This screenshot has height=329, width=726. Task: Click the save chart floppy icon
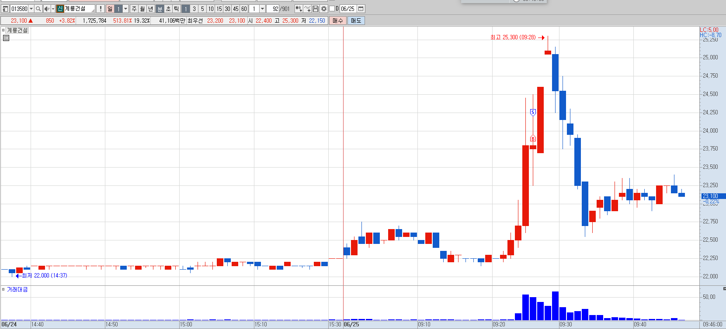[316, 9]
